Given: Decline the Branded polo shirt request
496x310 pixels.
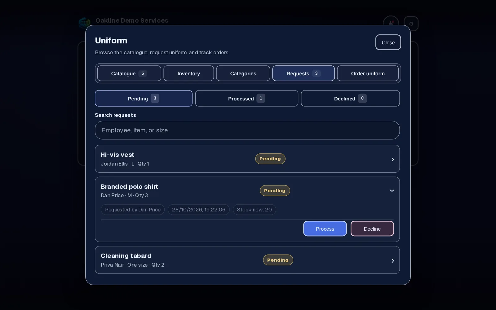Looking at the screenshot, I should (372, 229).
